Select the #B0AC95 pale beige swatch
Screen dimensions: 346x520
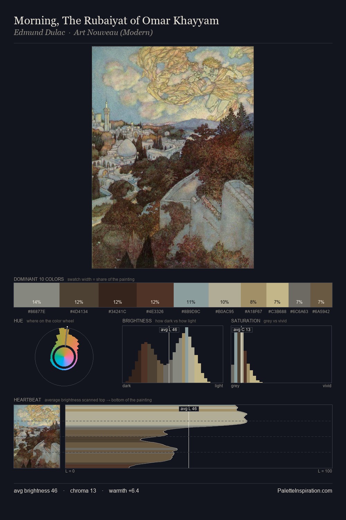point(225,295)
